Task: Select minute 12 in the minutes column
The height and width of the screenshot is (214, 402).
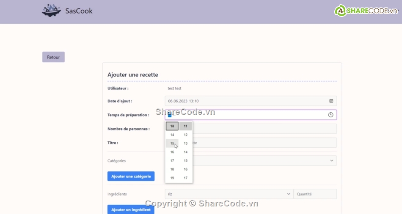Action: (x=185, y=135)
